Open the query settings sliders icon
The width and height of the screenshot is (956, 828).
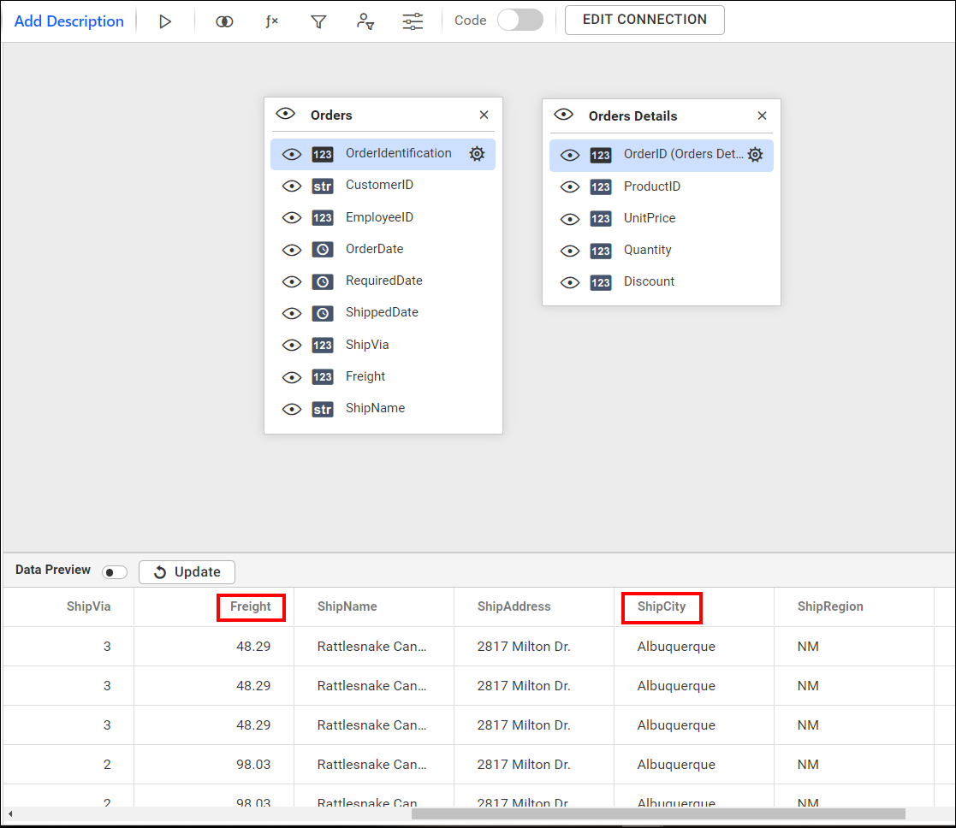point(413,21)
